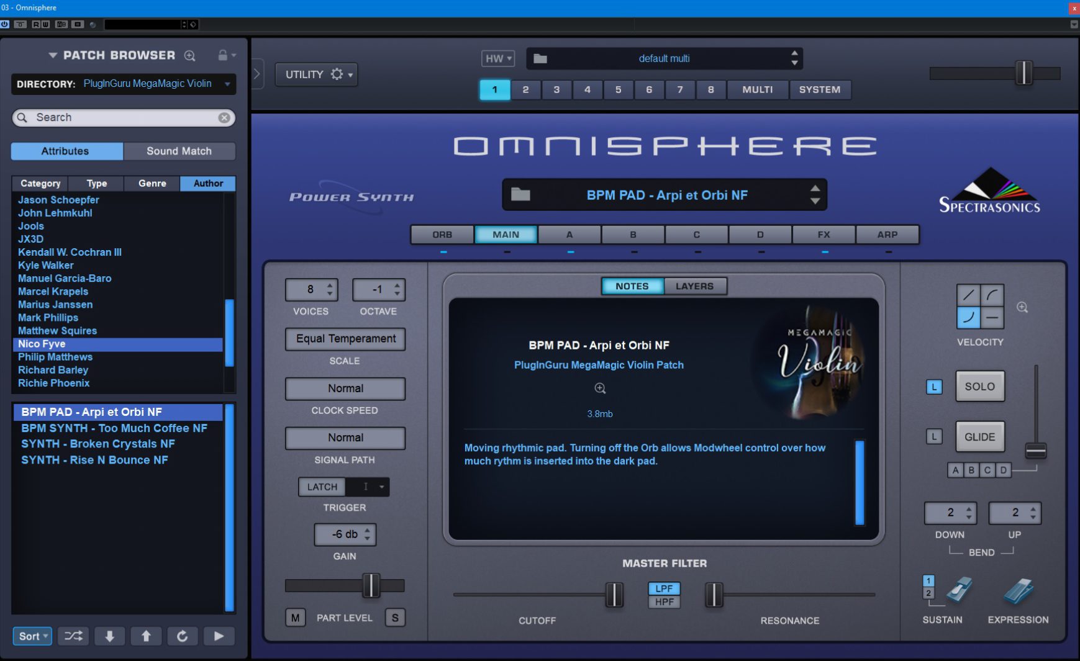
Task: Toggle the SOLO button
Action: [x=979, y=387]
